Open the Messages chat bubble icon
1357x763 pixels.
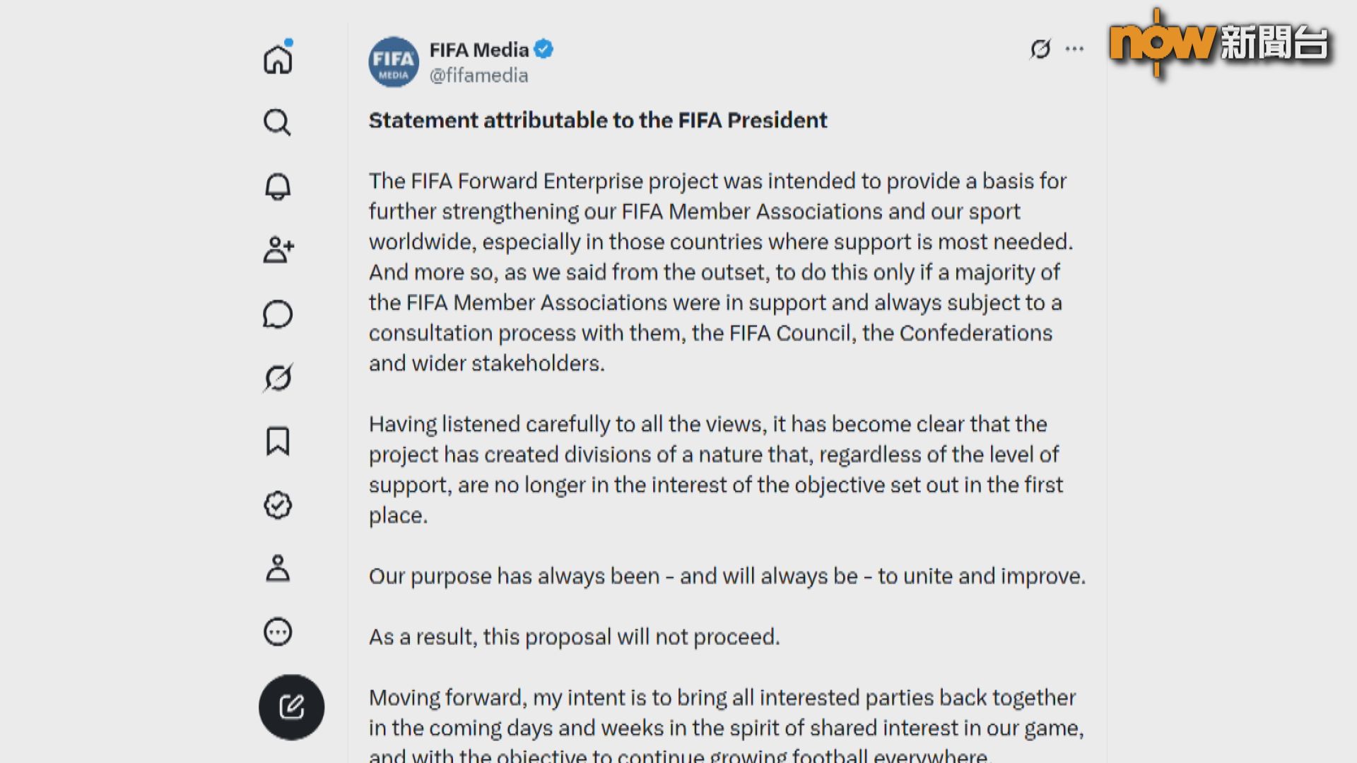point(278,314)
